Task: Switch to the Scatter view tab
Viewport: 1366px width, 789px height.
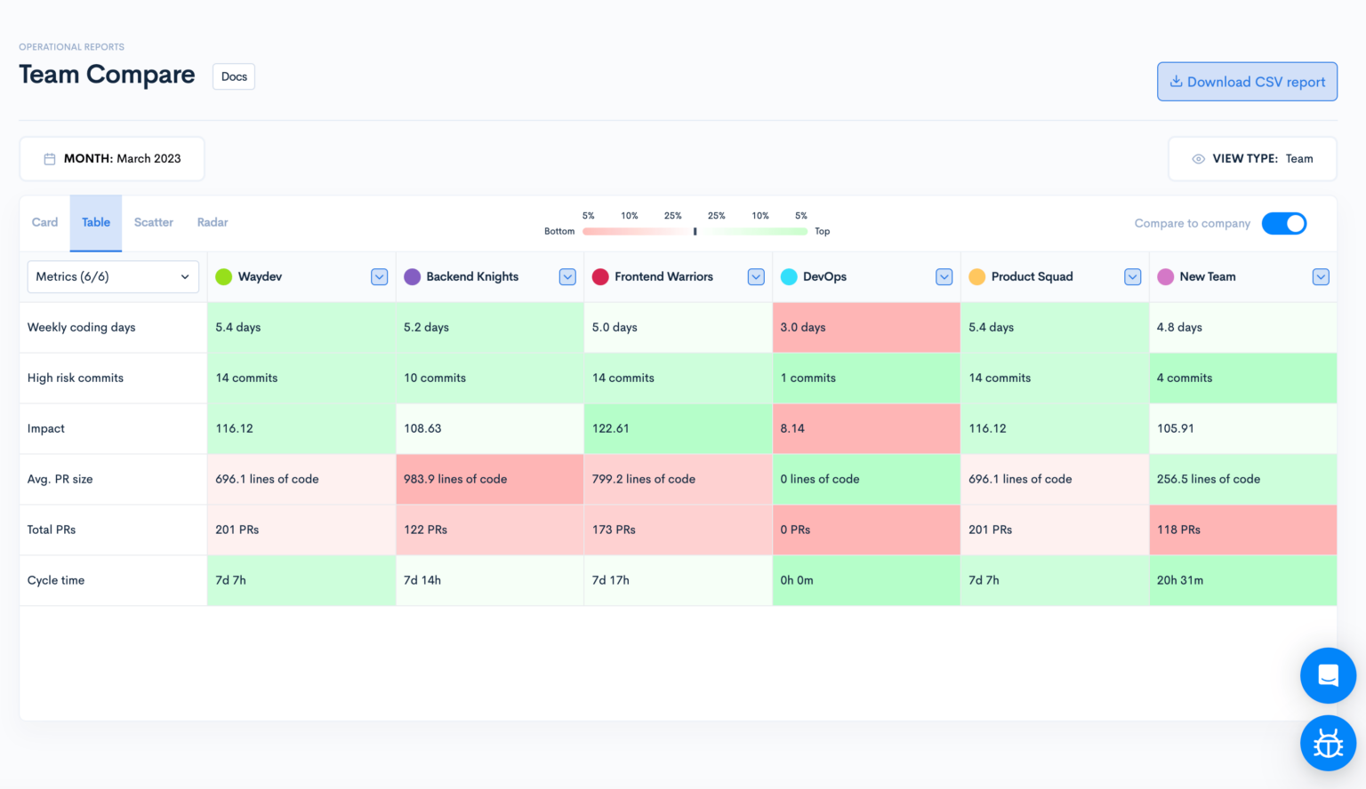Action: [153, 222]
